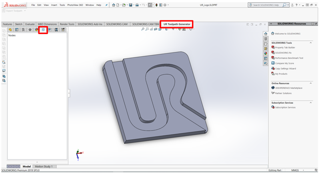Click the Options gear icon
320x174 pixels.
165,5
